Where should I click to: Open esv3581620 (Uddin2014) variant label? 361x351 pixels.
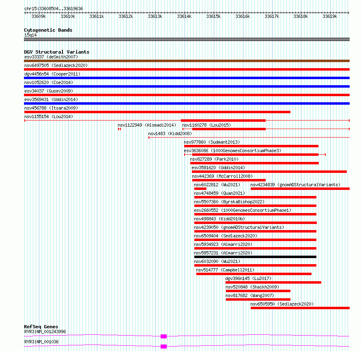[x=218, y=168]
